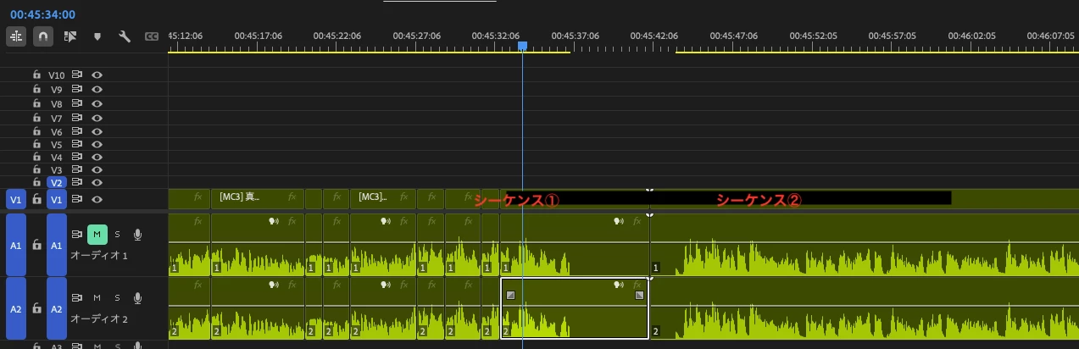Click the voice-over microphone on audio track A1

tap(137, 234)
